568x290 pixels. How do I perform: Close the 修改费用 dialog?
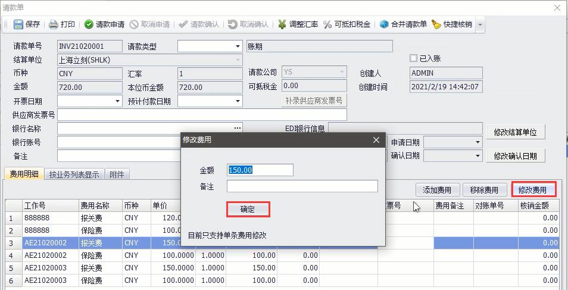tap(376, 140)
